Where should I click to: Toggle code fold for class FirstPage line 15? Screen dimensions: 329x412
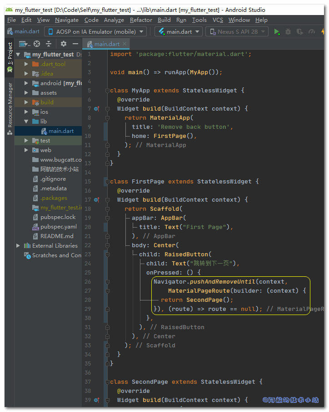click(x=108, y=182)
